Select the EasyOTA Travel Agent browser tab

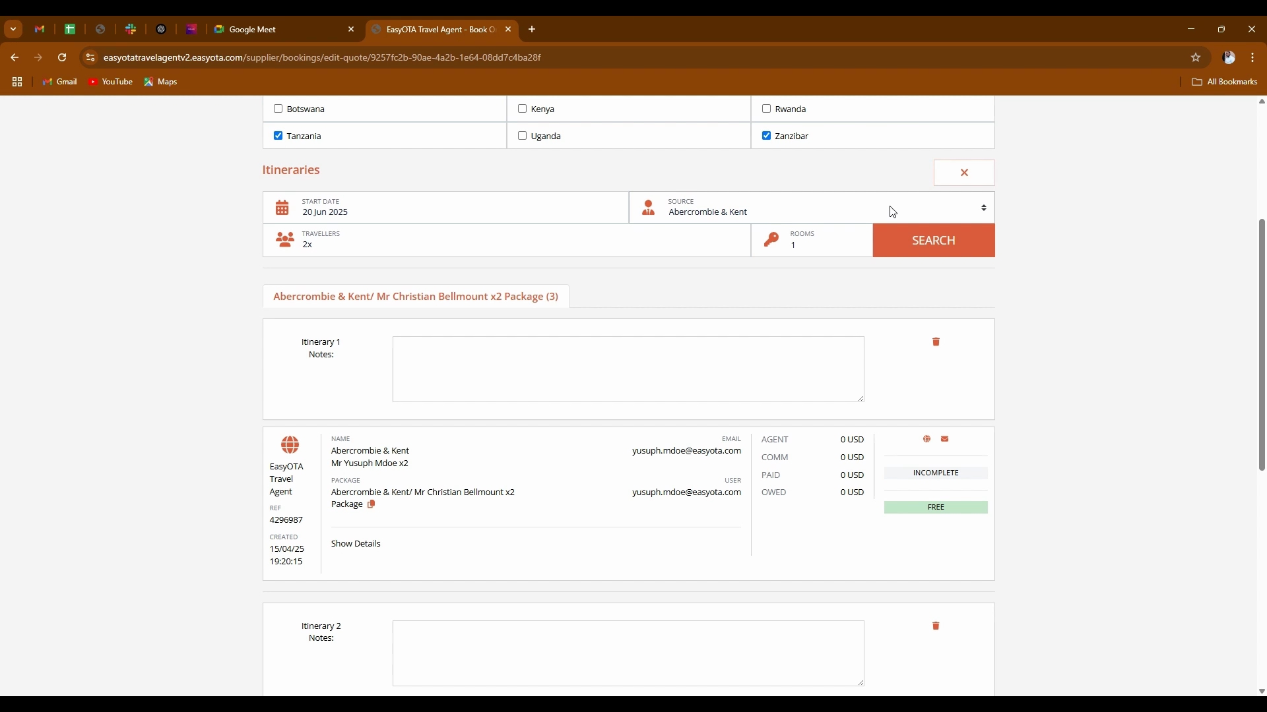[441, 29]
